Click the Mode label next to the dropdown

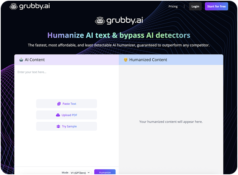click(x=65, y=172)
